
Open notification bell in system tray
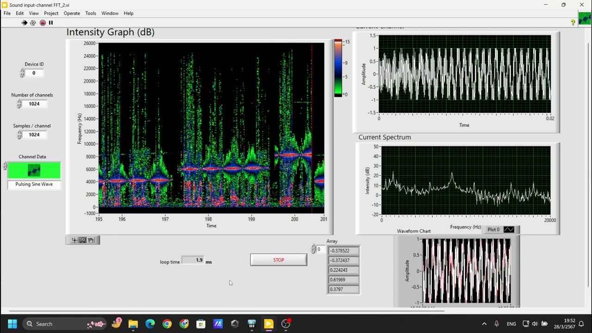point(582,324)
